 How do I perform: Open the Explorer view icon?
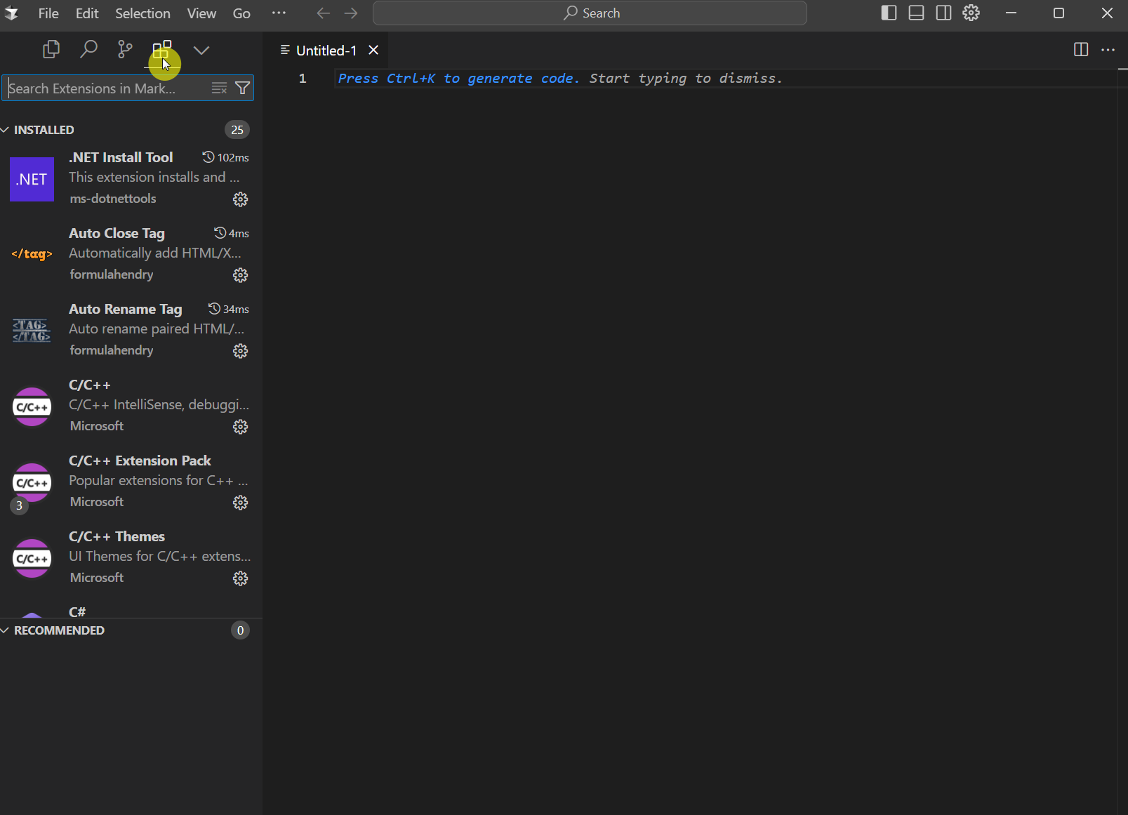tap(51, 50)
